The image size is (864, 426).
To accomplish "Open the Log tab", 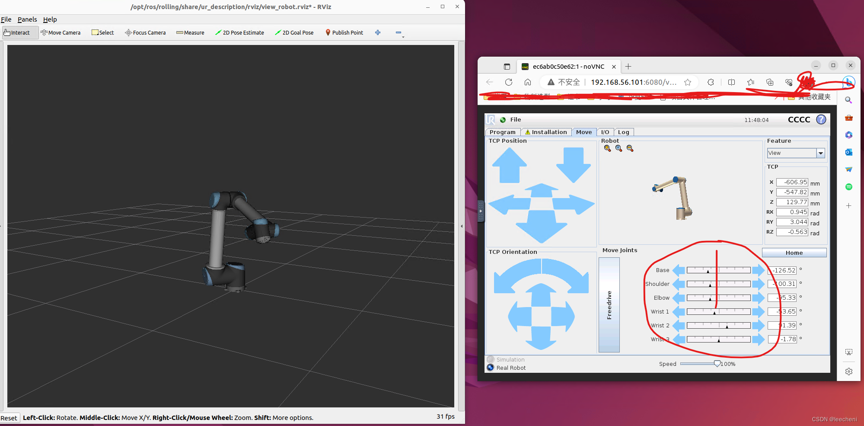I will coord(623,132).
